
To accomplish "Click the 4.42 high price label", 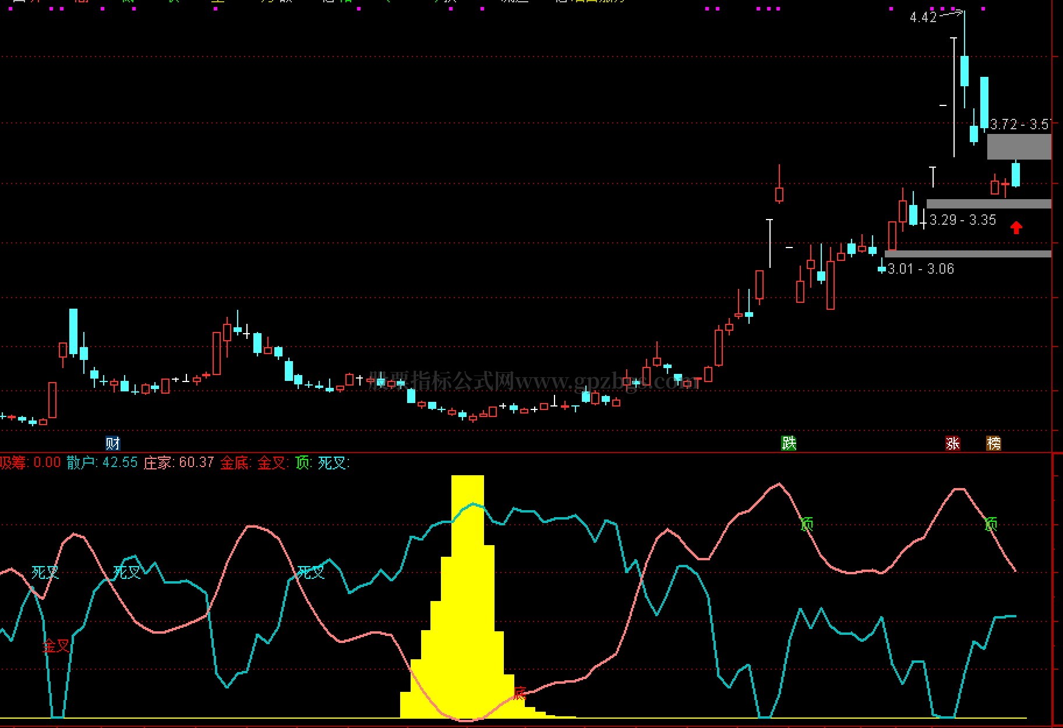I will (923, 17).
